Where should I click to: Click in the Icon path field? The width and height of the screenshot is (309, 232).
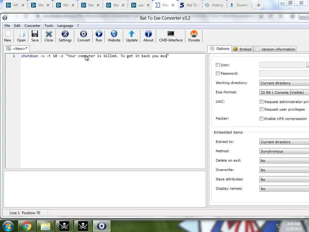coord(282,65)
